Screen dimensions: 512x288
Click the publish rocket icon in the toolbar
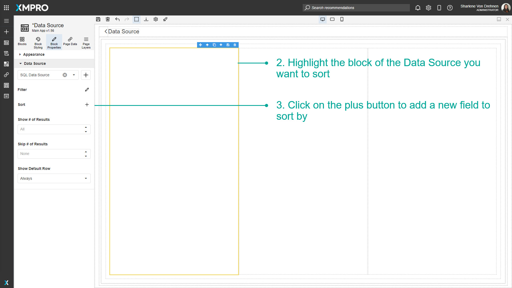click(x=165, y=19)
